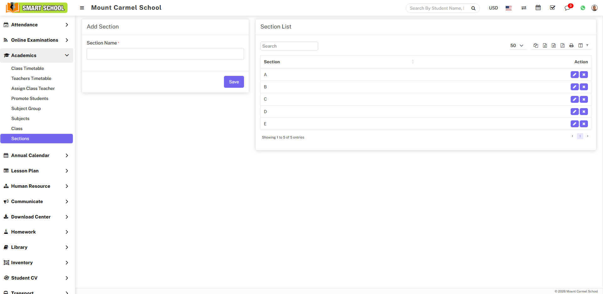Screen dimensions: 603x294
Task: Open the 50 entries per page dropdown
Action: (x=517, y=46)
